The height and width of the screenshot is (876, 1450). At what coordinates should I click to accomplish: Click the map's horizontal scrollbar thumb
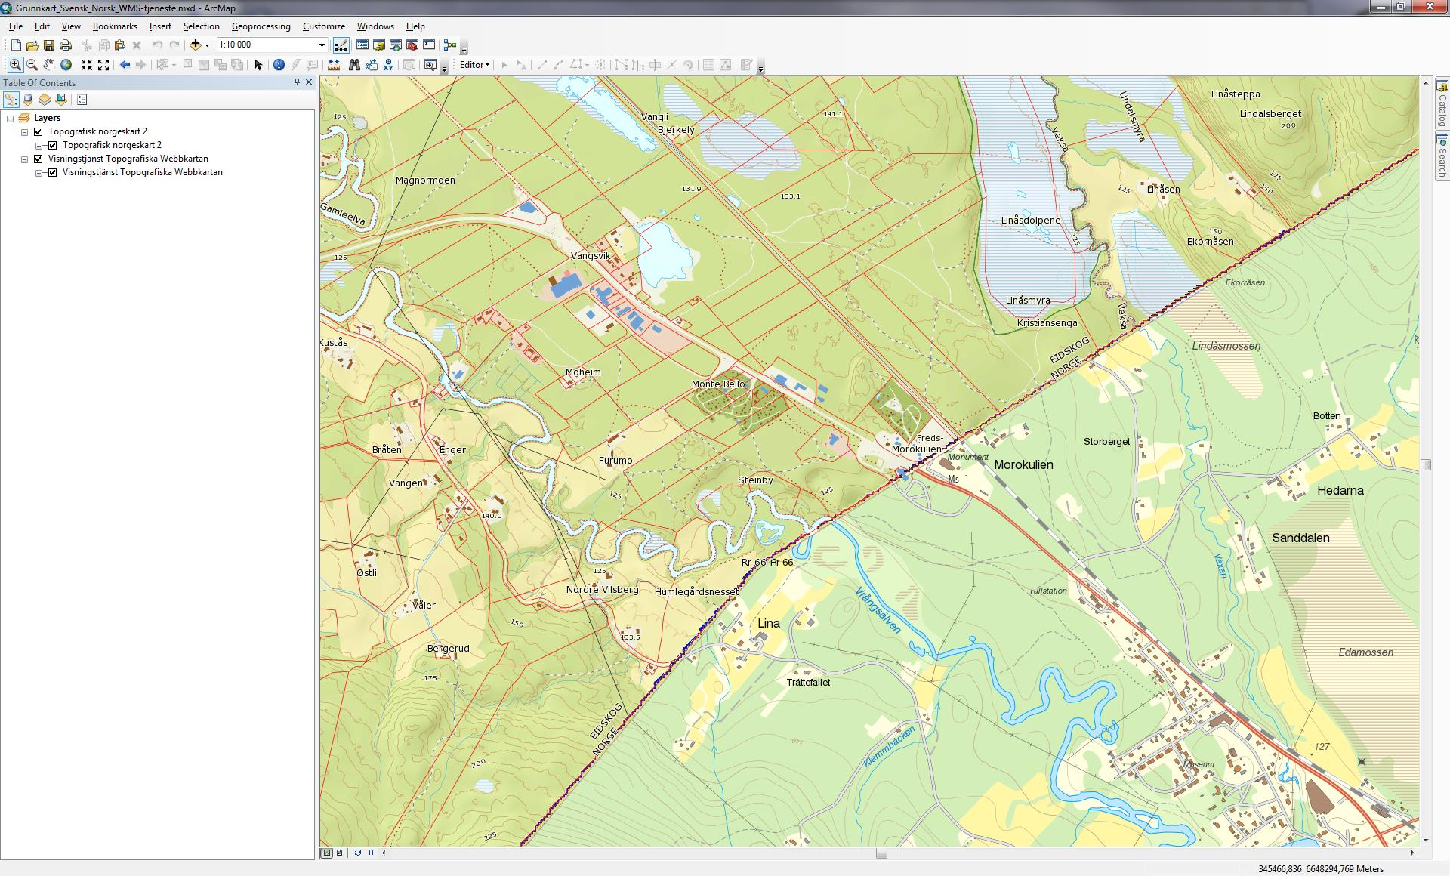click(881, 853)
